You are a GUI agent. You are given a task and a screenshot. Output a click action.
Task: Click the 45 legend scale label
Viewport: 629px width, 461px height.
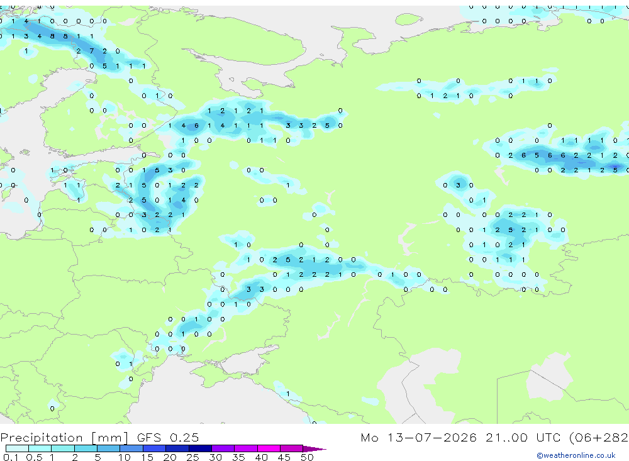284,457
